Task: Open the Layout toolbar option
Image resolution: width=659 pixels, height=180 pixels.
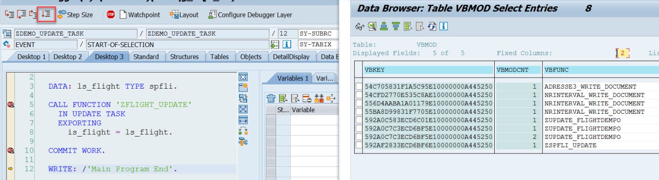Action: pyautogui.click(x=184, y=15)
